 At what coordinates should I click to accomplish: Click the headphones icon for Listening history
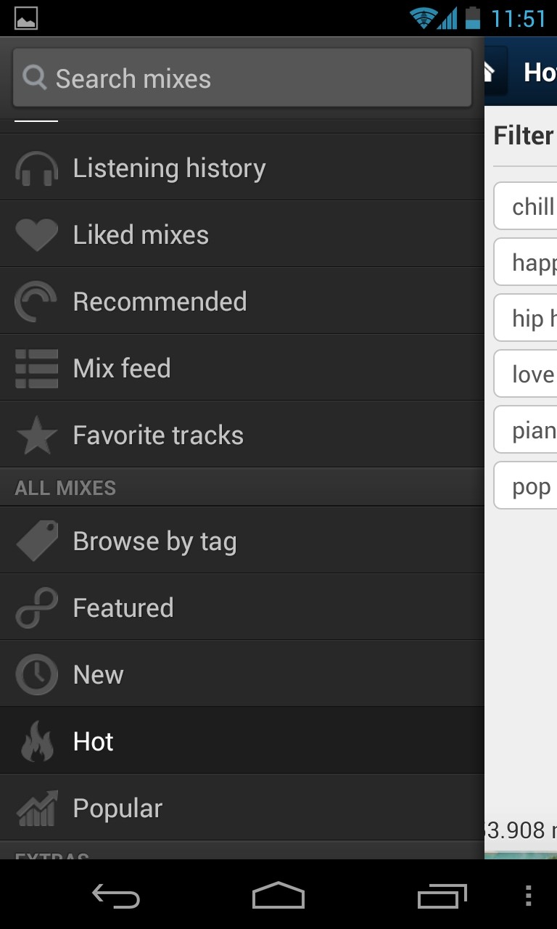[x=36, y=168]
